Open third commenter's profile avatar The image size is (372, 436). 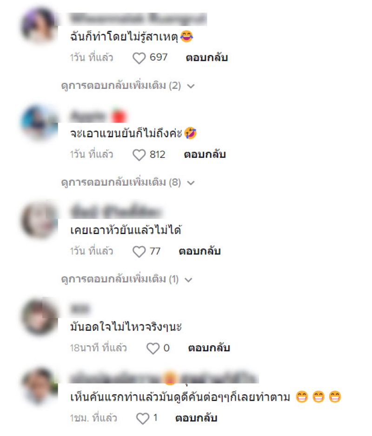pyautogui.click(x=39, y=219)
